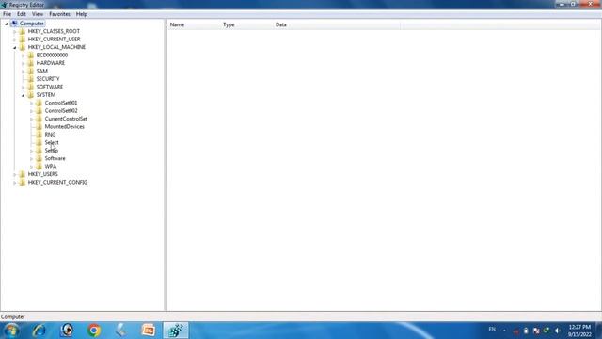Click the WPA folder icon

(40, 167)
